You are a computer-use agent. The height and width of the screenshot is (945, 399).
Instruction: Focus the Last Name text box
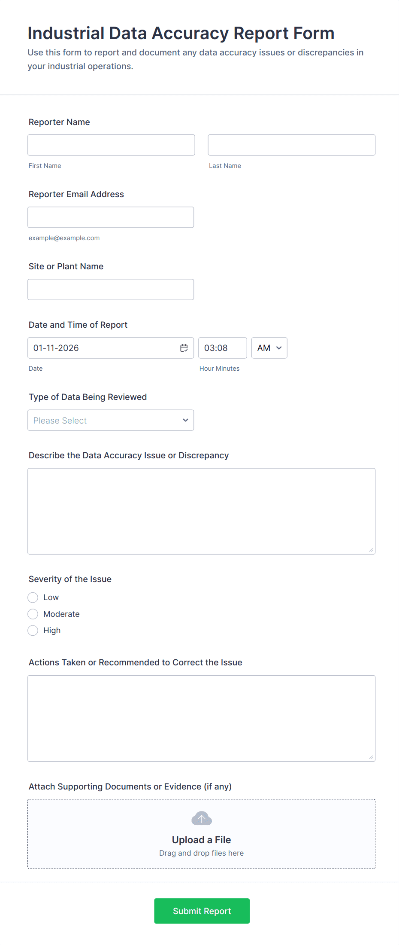291,145
